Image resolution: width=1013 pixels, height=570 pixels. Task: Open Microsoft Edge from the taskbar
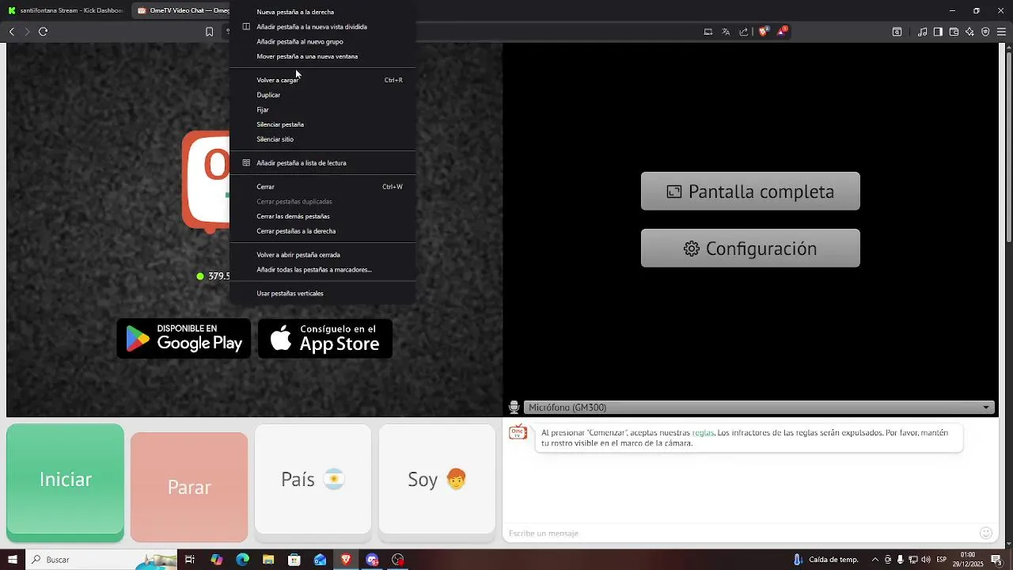click(x=242, y=560)
